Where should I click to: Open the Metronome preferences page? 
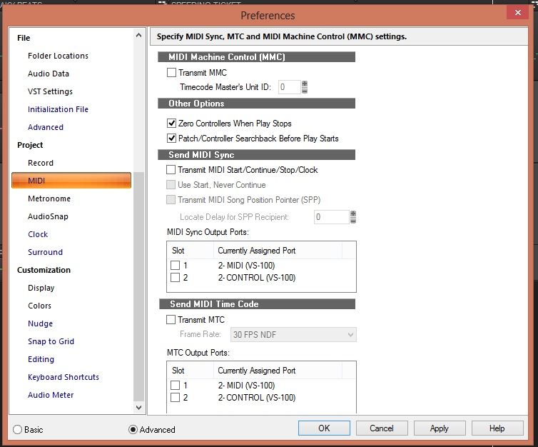pyautogui.click(x=49, y=199)
